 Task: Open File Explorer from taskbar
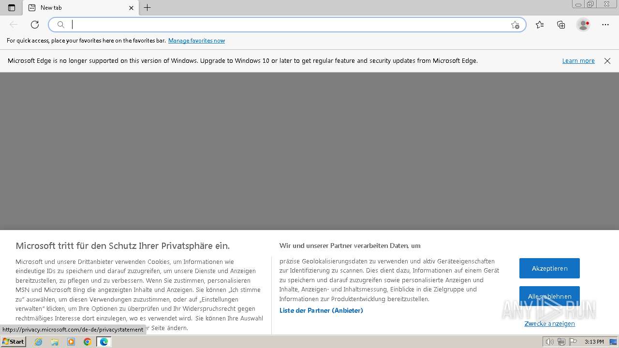coord(55,342)
